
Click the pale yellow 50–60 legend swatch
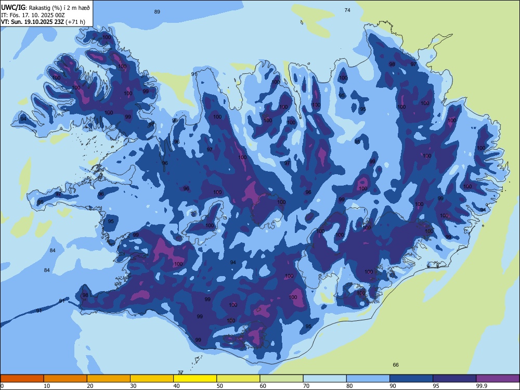238,379
